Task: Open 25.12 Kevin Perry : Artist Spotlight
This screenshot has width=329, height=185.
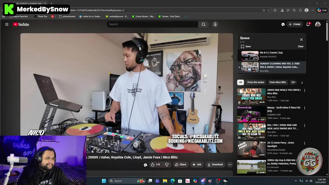Action: [x=280, y=144]
